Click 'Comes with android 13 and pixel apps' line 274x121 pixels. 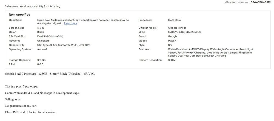coord(42,93)
